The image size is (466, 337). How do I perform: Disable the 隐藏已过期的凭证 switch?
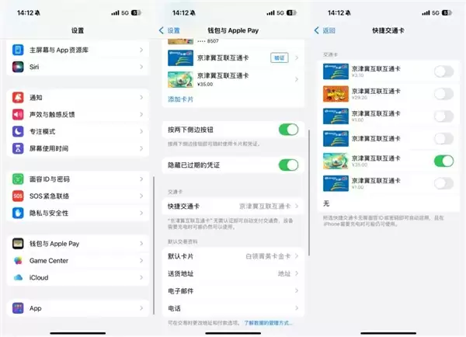pos(288,165)
